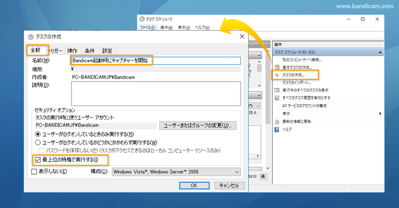Open the トリガー tab
Image resolution: width=399 pixels, height=208 pixels.
pos(56,51)
